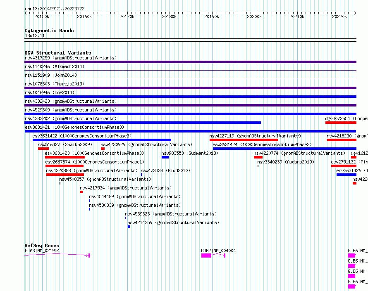The image size is (368, 291).
Task: Click the Cytogenetic Bands track title
Action: tap(49, 31)
